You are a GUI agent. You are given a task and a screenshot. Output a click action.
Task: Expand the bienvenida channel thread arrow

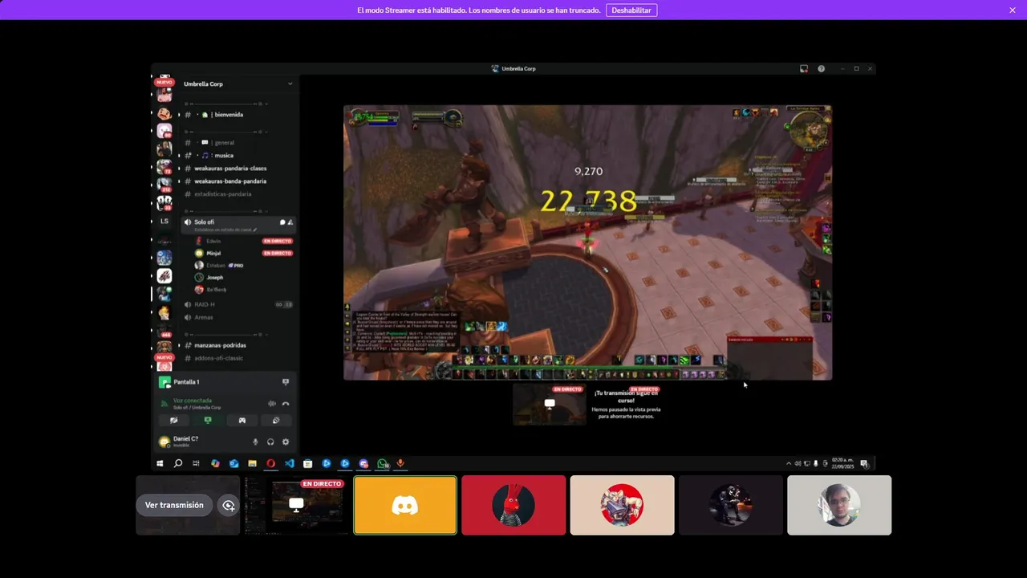(x=179, y=115)
